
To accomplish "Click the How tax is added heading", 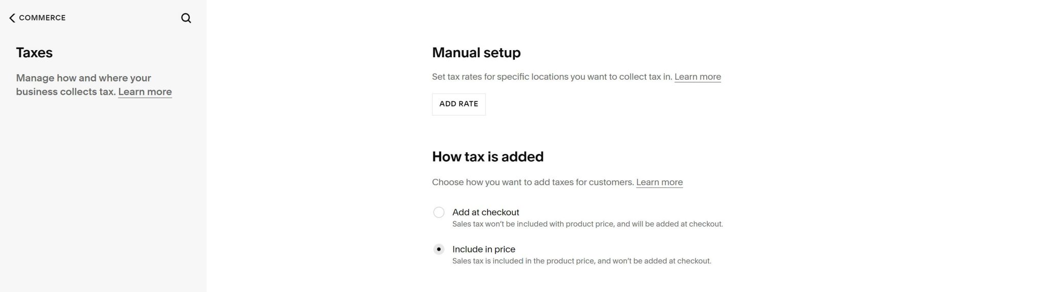I will click(x=488, y=156).
